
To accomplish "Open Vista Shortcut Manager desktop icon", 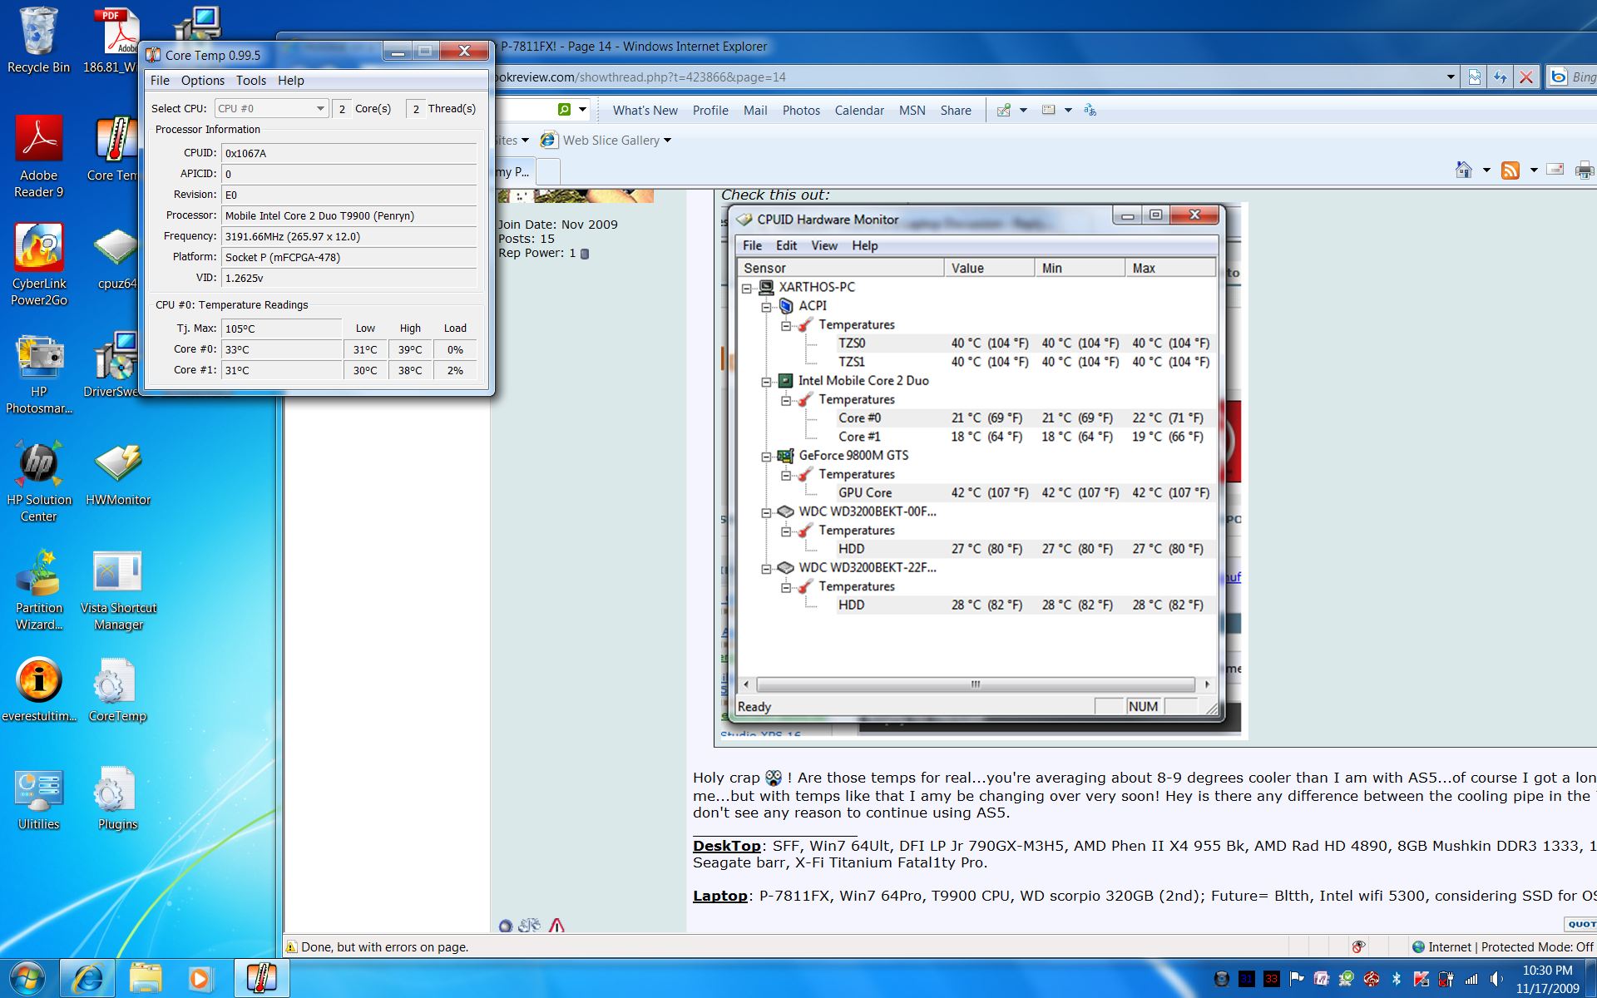I will click(117, 589).
